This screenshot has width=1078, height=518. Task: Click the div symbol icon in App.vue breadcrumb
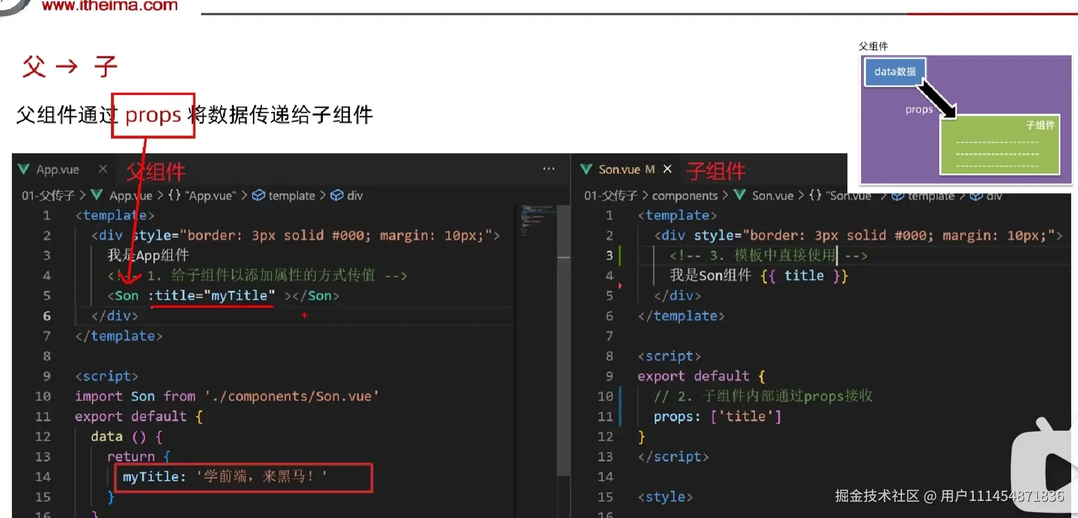click(x=337, y=195)
